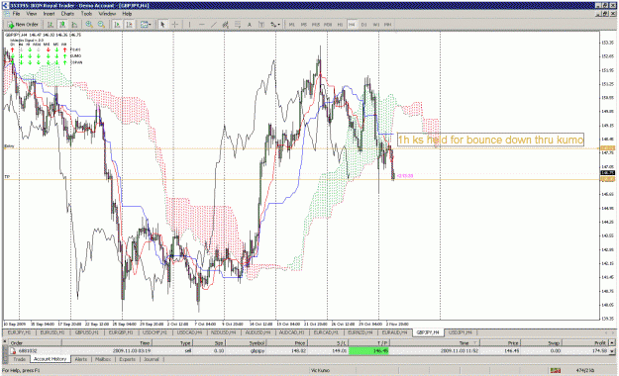This screenshot has width=619, height=376.
Task: Click the zoom in magnifier icon
Action: (89, 25)
